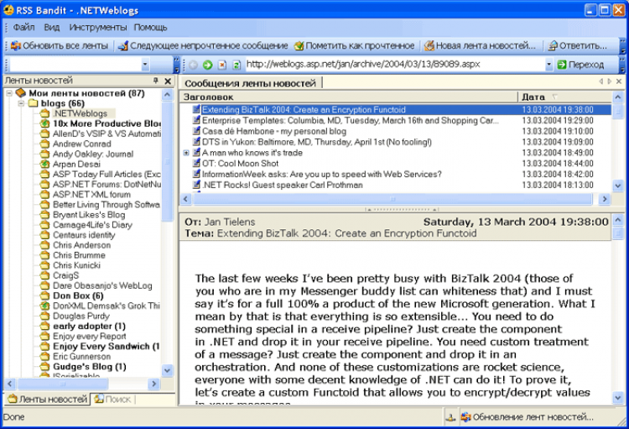Viewport: 629px width, 429px height.
Task: Click DonXML Demsak's feed icon
Action: 45,306
